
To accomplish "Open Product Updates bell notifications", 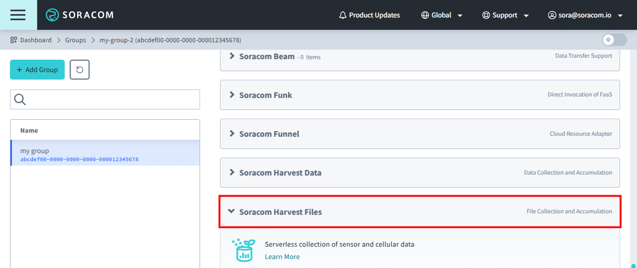I will (369, 15).
